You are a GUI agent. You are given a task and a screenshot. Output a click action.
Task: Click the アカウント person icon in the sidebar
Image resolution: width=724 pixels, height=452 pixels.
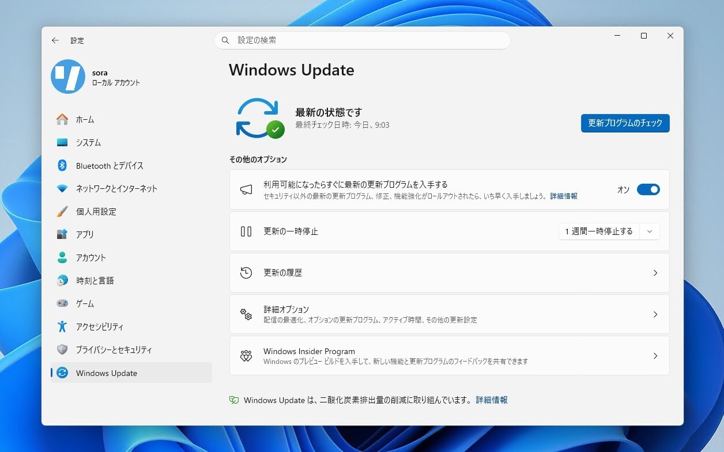click(62, 257)
